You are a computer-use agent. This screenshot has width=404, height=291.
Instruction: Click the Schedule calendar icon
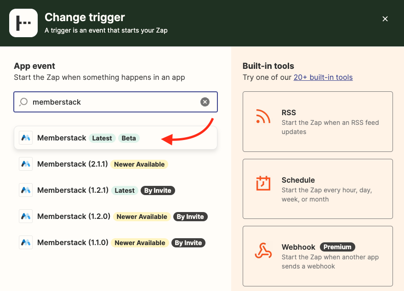click(x=263, y=183)
